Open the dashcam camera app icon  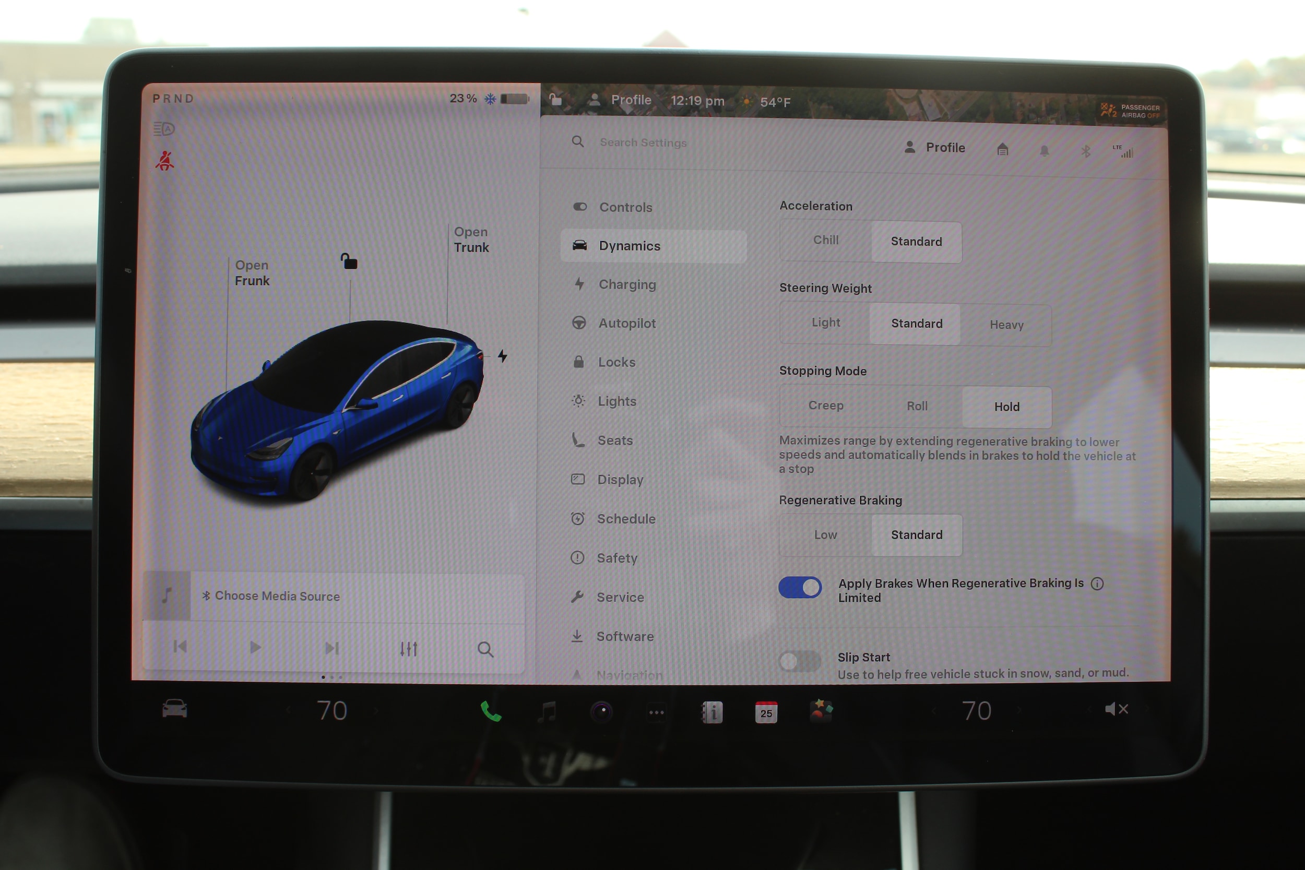601,711
